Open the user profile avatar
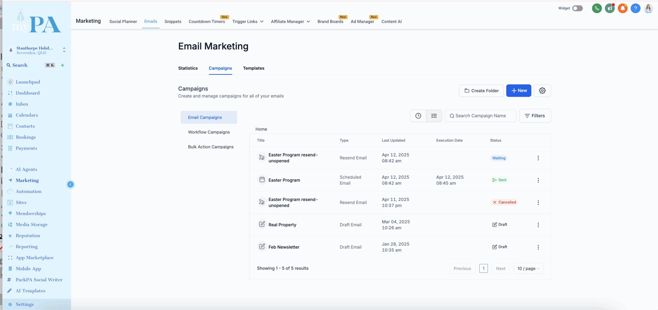The width and height of the screenshot is (658, 310). [648, 8]
